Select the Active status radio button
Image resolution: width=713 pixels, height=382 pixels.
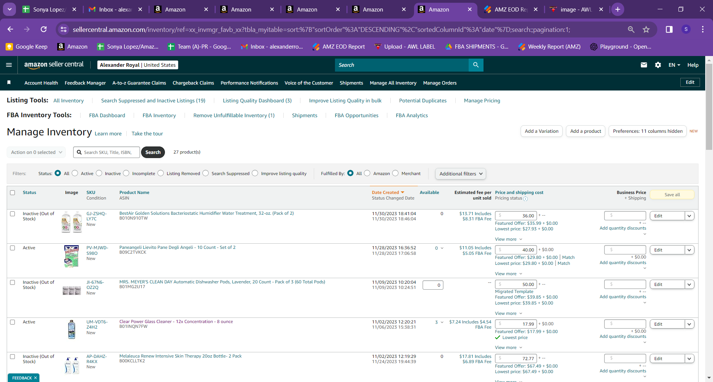pos(75,173)
